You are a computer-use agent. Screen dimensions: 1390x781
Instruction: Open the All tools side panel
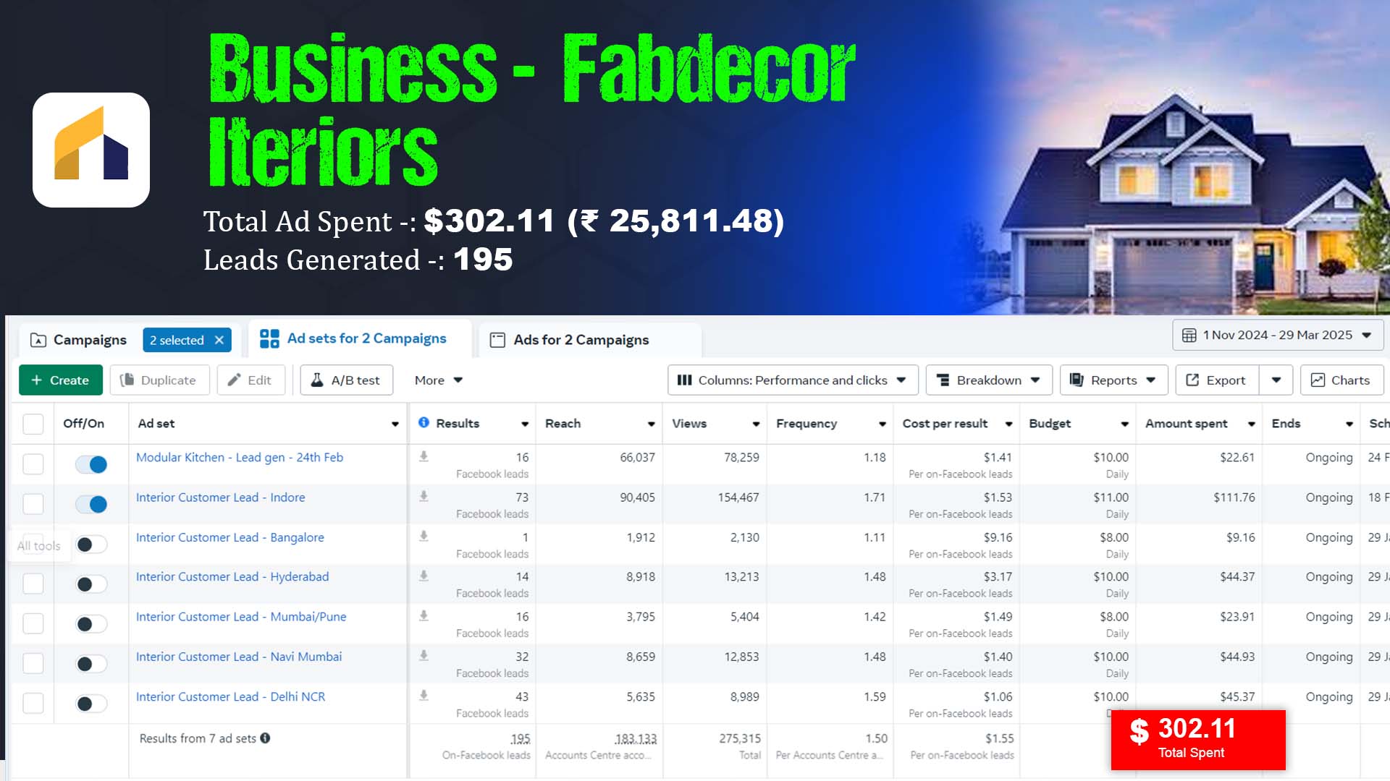[x=39, y=546]
